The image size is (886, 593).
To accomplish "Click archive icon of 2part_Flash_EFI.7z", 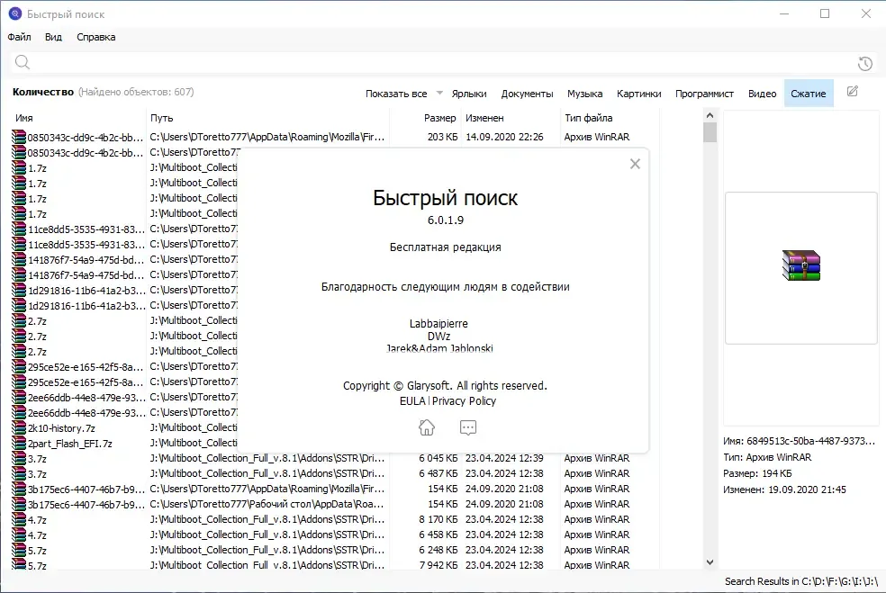I will tap(19, 444).
